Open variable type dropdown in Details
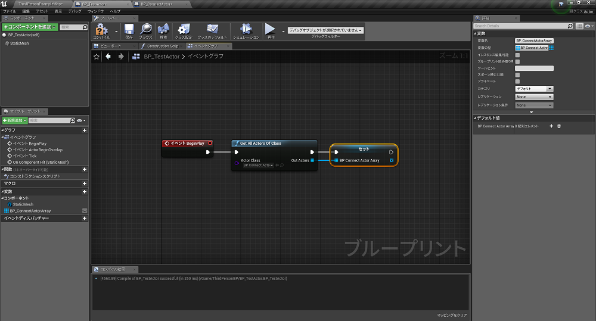 (532, 48)
